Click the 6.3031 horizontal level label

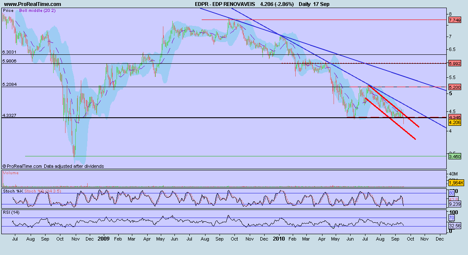click(9, 52)
